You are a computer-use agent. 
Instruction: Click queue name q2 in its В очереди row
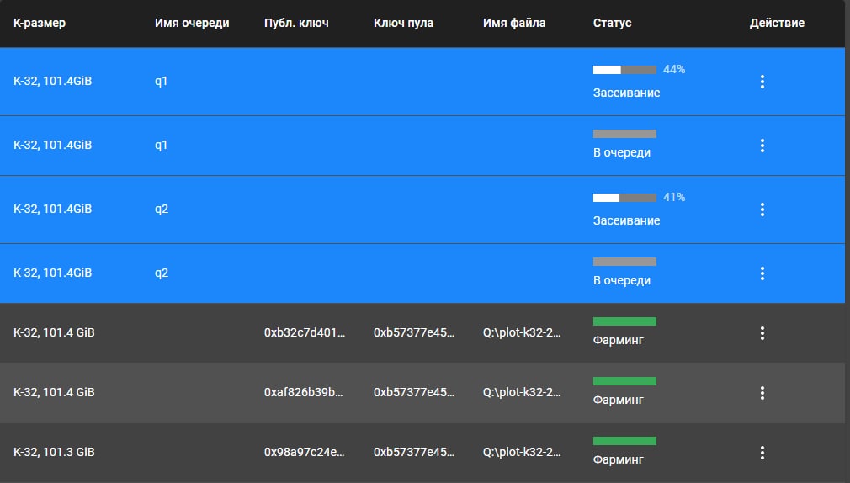(162, 273)
